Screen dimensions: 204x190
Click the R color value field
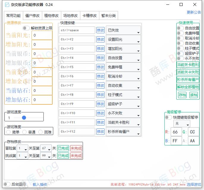176,132
